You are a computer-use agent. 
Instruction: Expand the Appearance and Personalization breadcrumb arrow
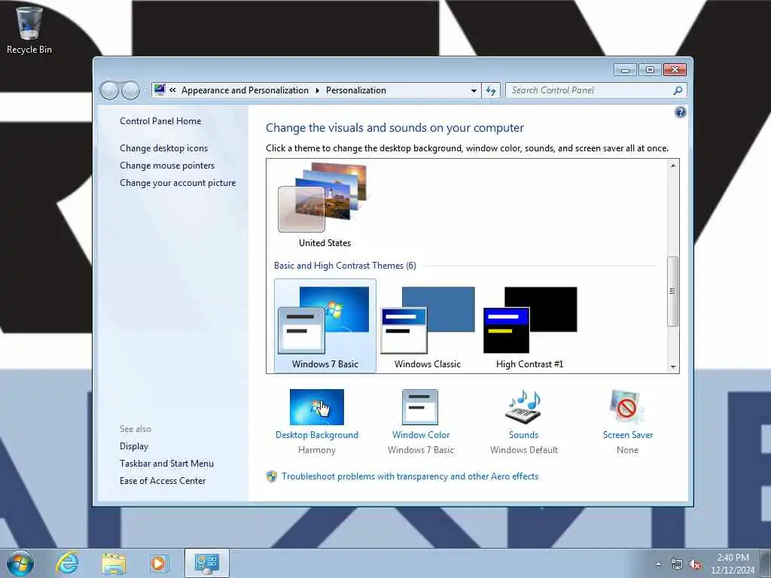coord(317,90)
